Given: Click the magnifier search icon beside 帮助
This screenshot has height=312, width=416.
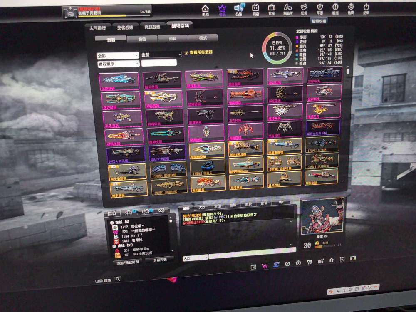Looking at the screenshot, I should pos(118,279).
